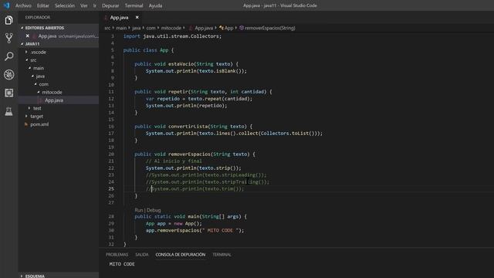Screen dimensions: 494x278
Task: Click the App class breadcrumb
Action: coord(228,28)
